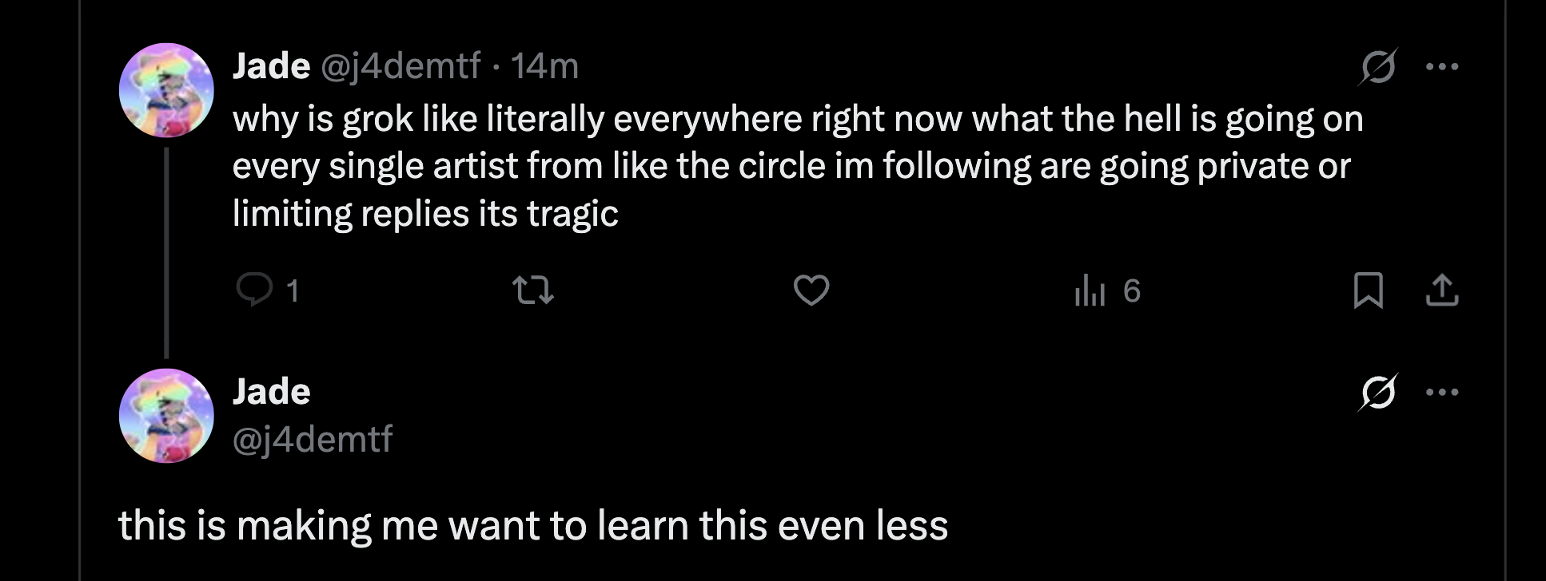The image size is (1546, 581).
Task: Click Grok icon on the 14m tweet
Action: (1378, 66)
